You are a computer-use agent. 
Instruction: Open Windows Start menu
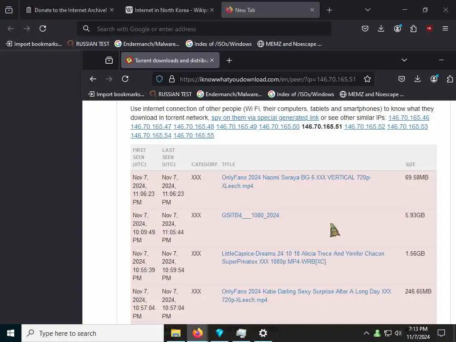pos(11,333)
